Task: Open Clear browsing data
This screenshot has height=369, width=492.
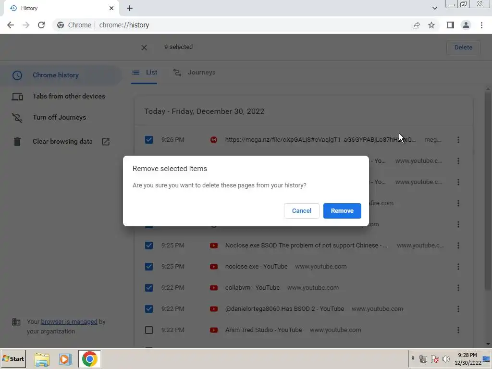Action: (61, 142)
